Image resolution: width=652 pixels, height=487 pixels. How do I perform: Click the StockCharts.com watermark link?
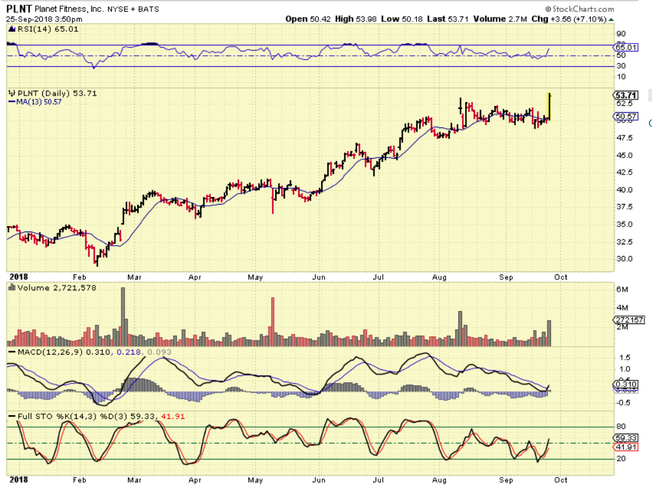click(580, 9)
